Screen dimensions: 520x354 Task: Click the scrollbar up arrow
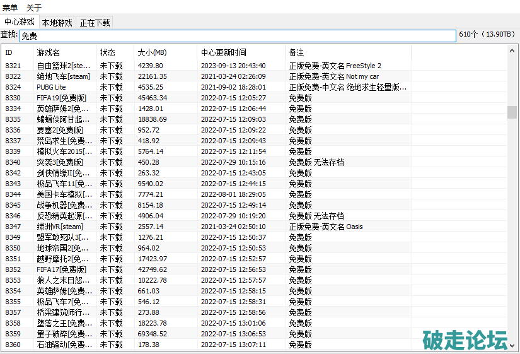pyautogui.click(x=512, y=50)
